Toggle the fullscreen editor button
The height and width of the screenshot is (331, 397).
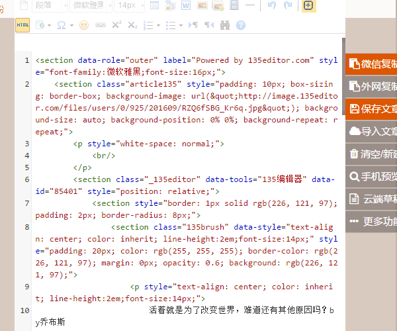pos(308,6)
